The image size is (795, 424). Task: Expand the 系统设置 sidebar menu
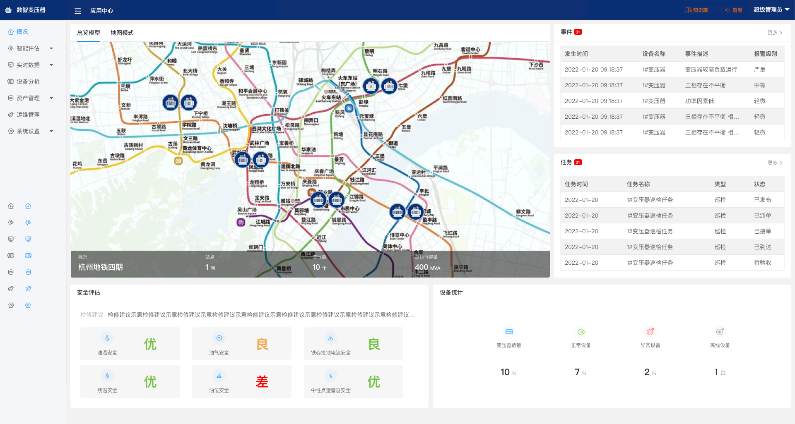point(51,131)
